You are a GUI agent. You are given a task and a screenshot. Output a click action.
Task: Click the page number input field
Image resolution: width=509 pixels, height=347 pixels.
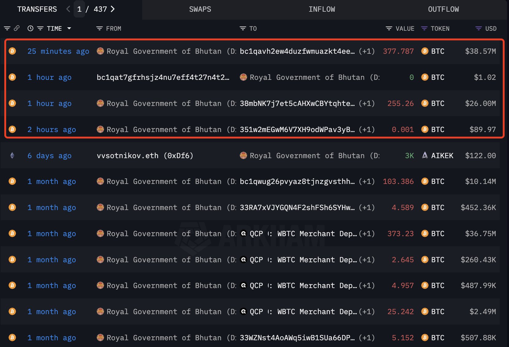[79, 9]
